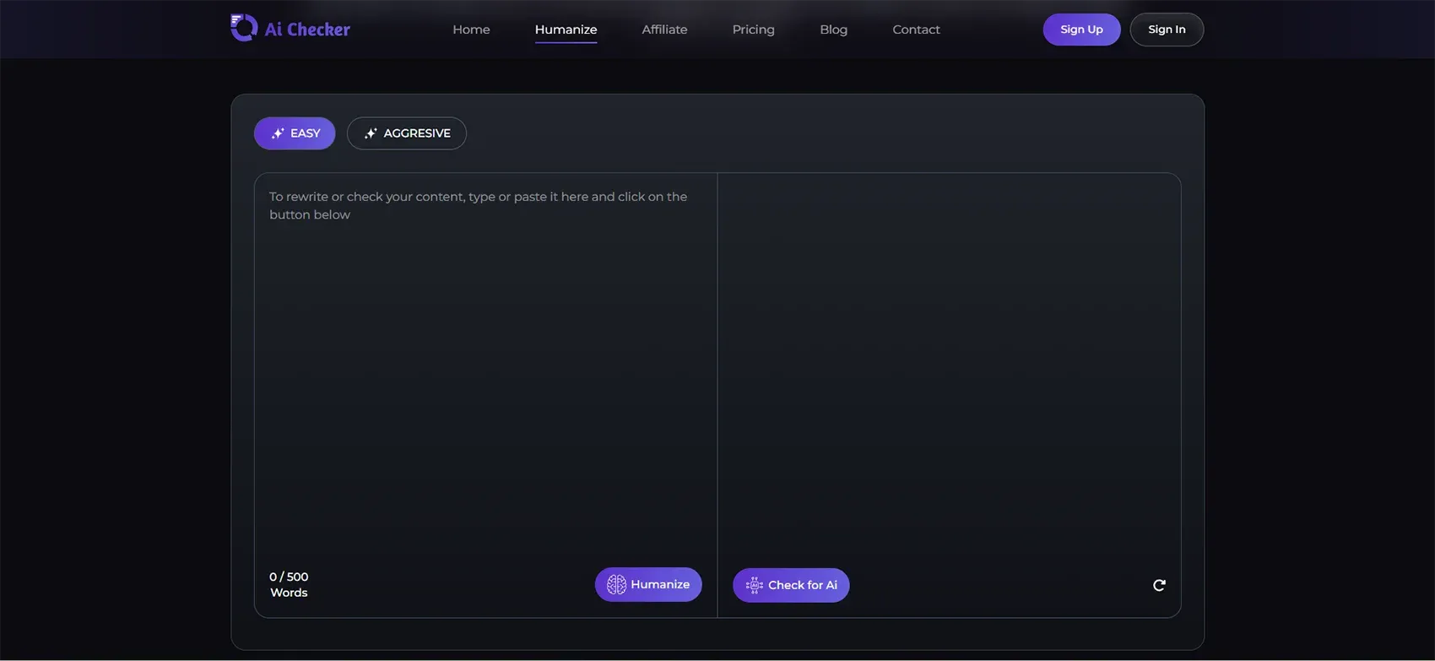The height and width of the screenshot is (661, 1435).
Task: Click the 0 / 500 Words counter
Action: pyautogui.click(x=289, y=584)
